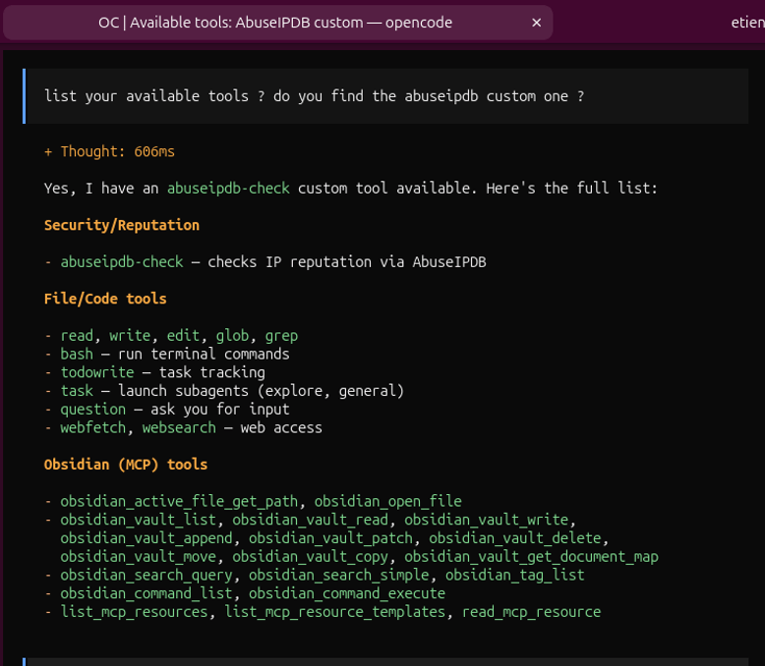
Task: Click the 'bash' tool name
Action: click(77, 354)
